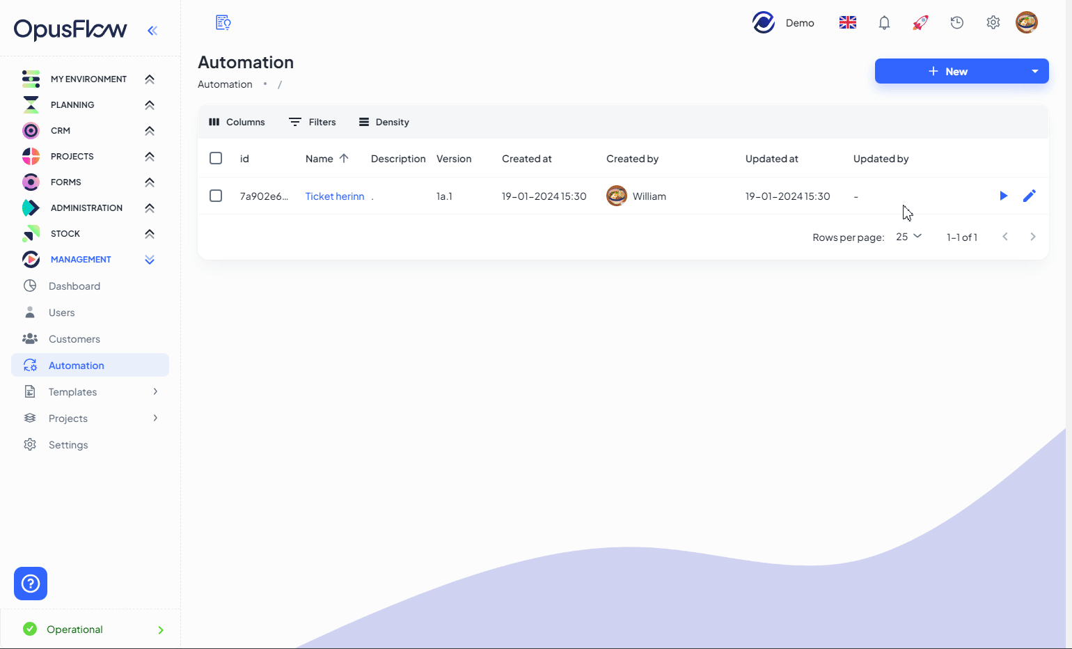Click the rocket icon in top bar

tap(920, 23)
